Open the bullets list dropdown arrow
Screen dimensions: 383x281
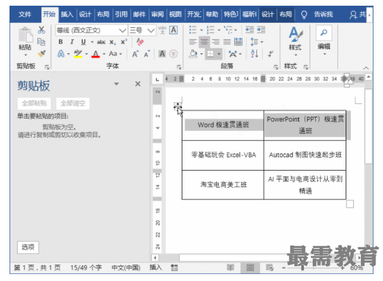point(201,30)
